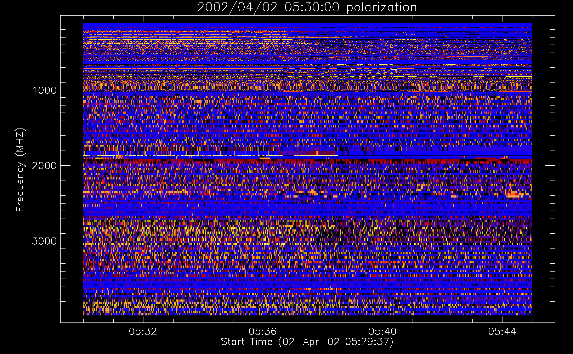The image size is (573, 354).
Task: Select the 2000 frequency axis label
Action: tap(45, 166)
